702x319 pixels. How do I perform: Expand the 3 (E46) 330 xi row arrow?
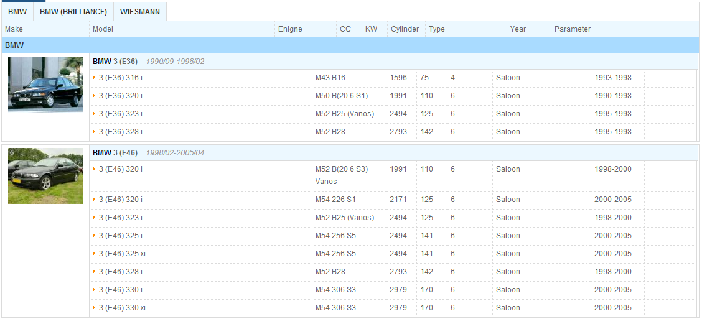point(95,308)
